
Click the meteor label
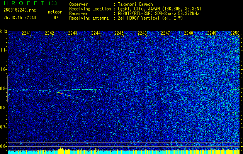[55, 12]
